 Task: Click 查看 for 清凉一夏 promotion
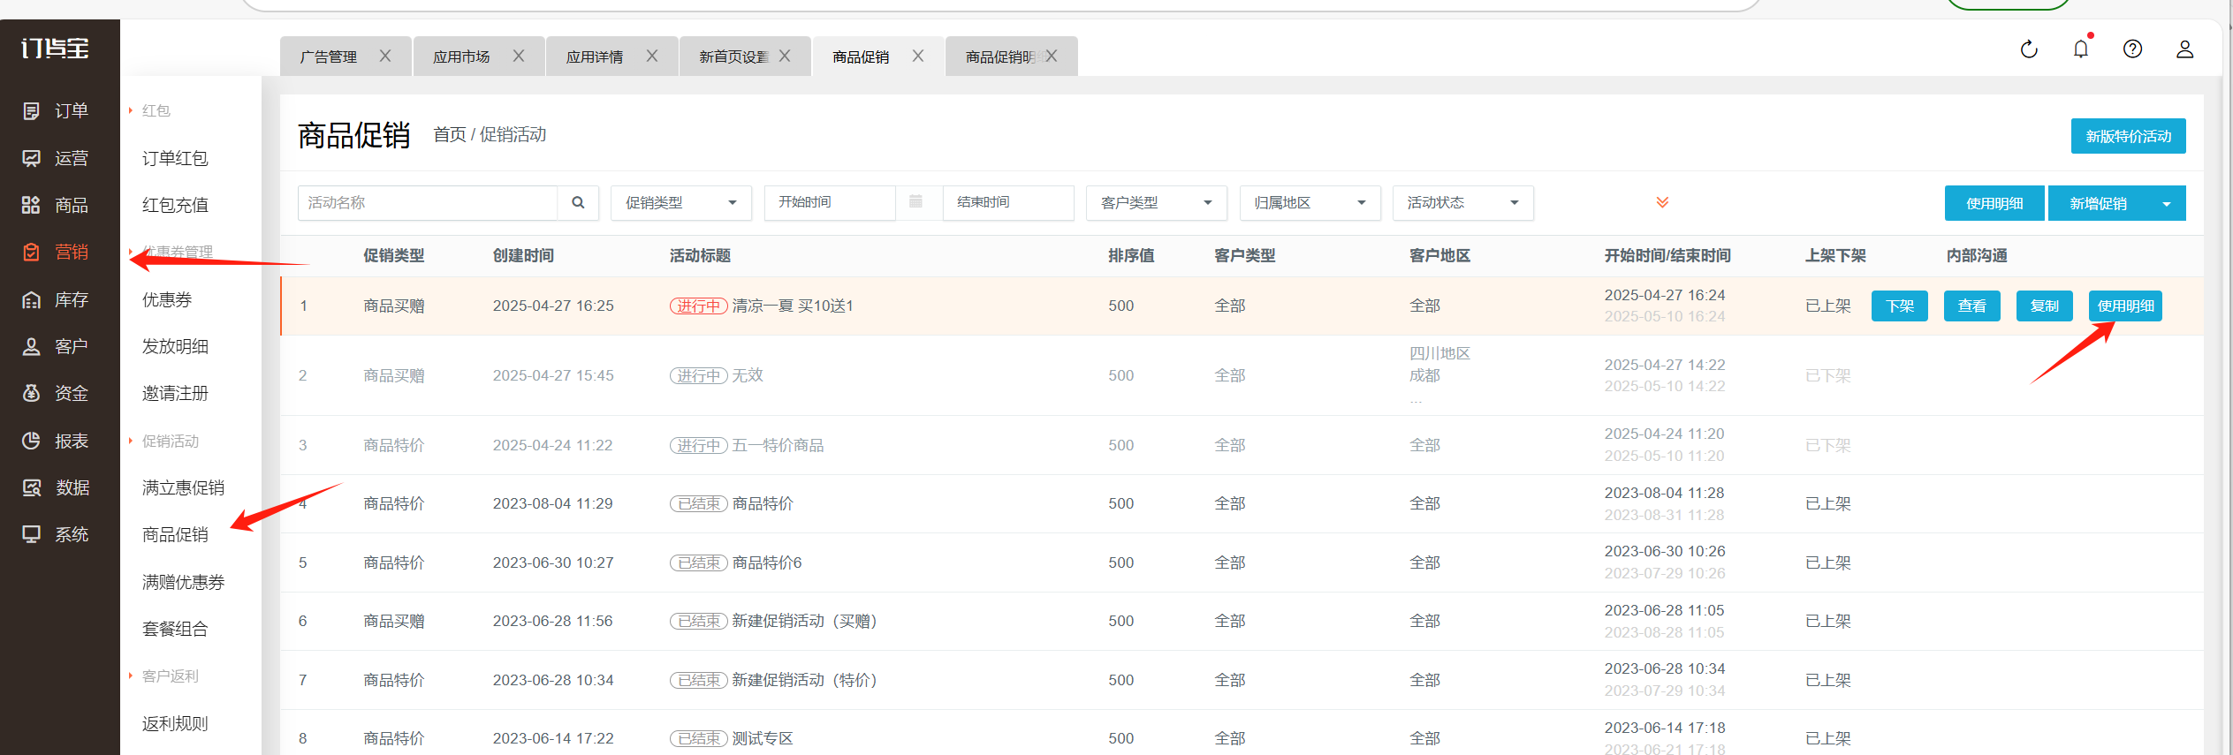pos(1971,306)
